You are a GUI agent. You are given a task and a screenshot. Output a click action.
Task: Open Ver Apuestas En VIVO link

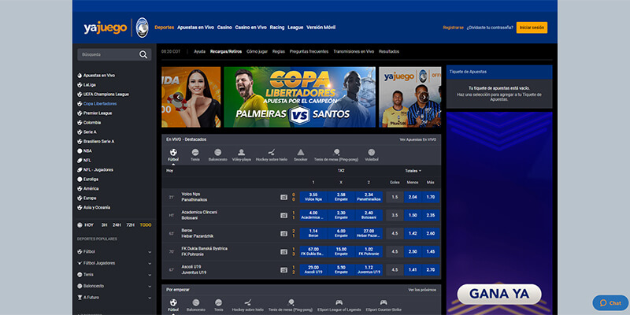coord(417,139)
